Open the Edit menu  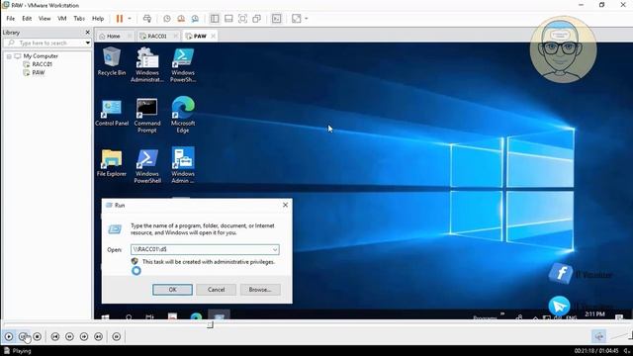[27, 19]
